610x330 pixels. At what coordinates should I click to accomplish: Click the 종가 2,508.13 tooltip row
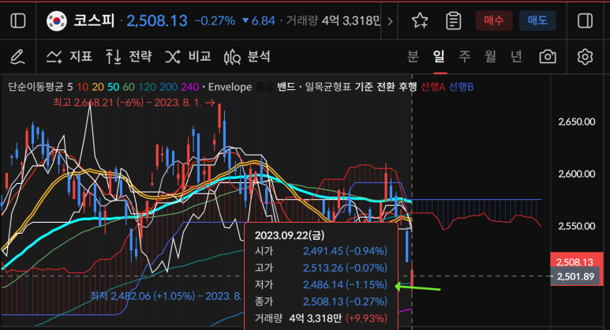pyautogui.click(x=321, y=302)
